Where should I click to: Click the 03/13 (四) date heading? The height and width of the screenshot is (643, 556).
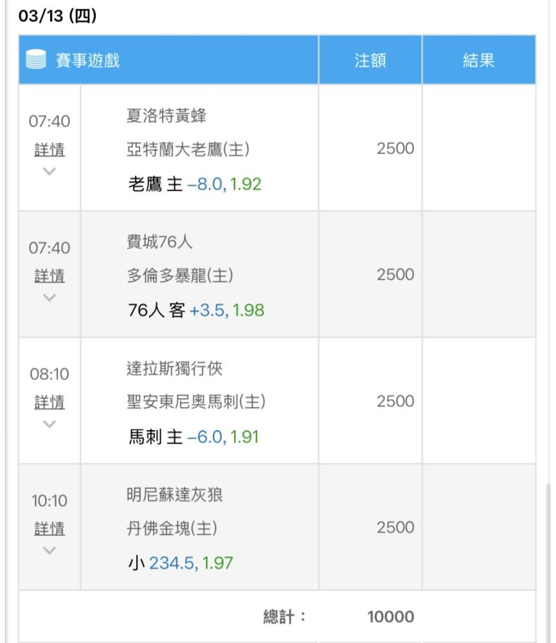(x=57, y=15)
